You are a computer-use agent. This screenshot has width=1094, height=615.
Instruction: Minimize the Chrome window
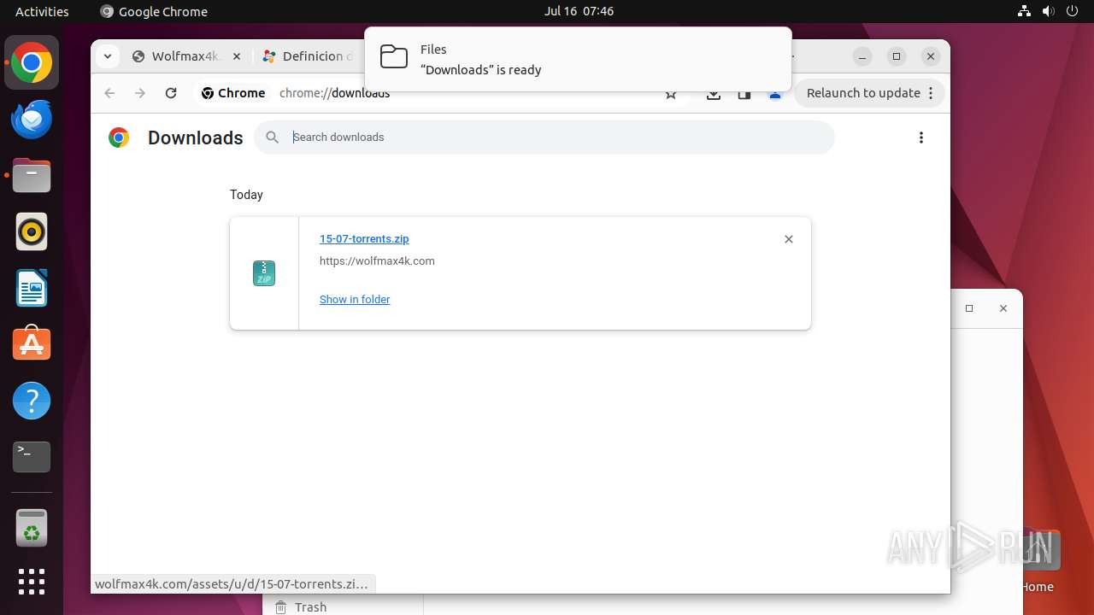[x=862, y=56]
